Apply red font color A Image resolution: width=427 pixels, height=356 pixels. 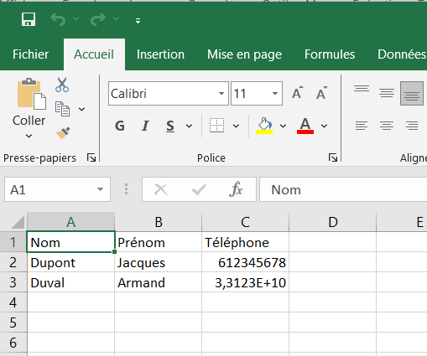coord(305,126)
